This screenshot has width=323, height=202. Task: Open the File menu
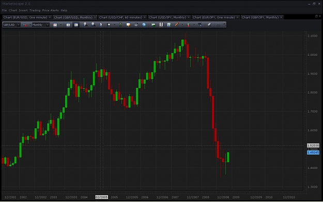[4, 10]
